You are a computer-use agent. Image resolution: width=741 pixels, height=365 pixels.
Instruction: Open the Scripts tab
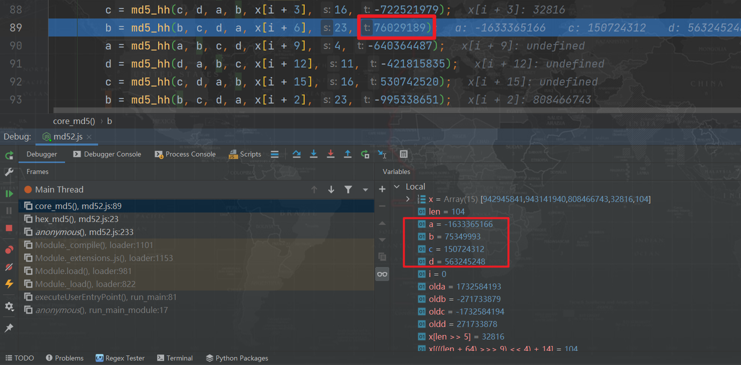coord(245,154)
